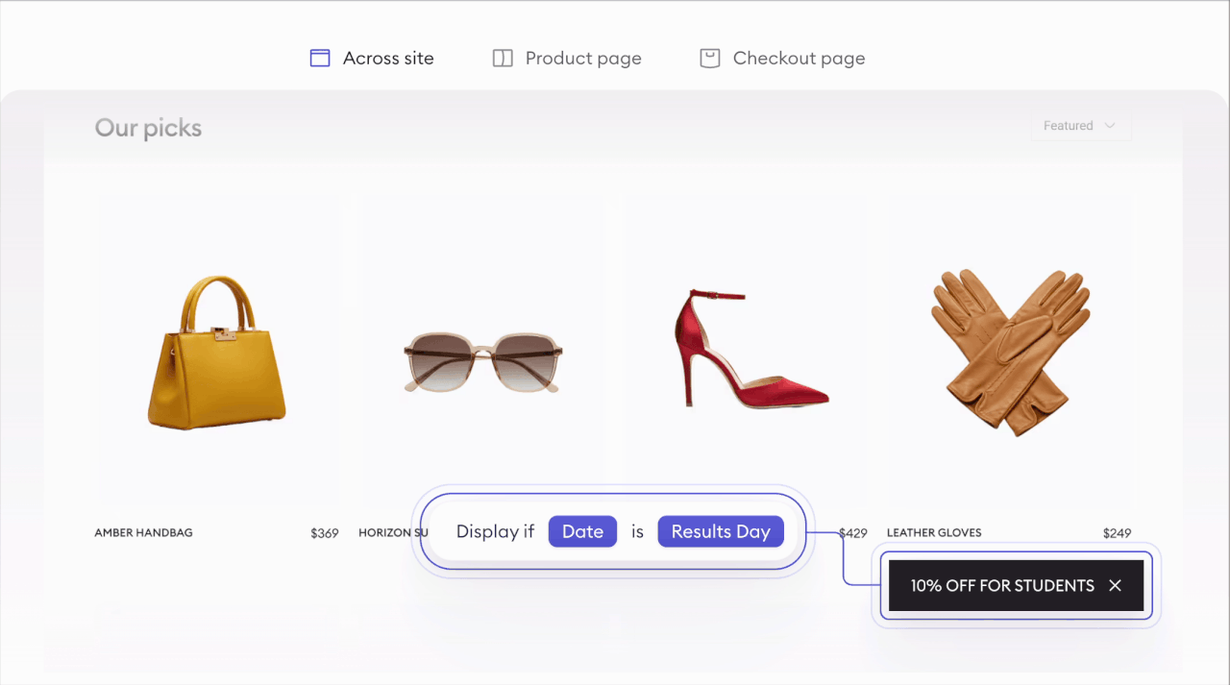1230x685 pixels.
Task: Open the sunglasses product image
Action: [482, 362]
